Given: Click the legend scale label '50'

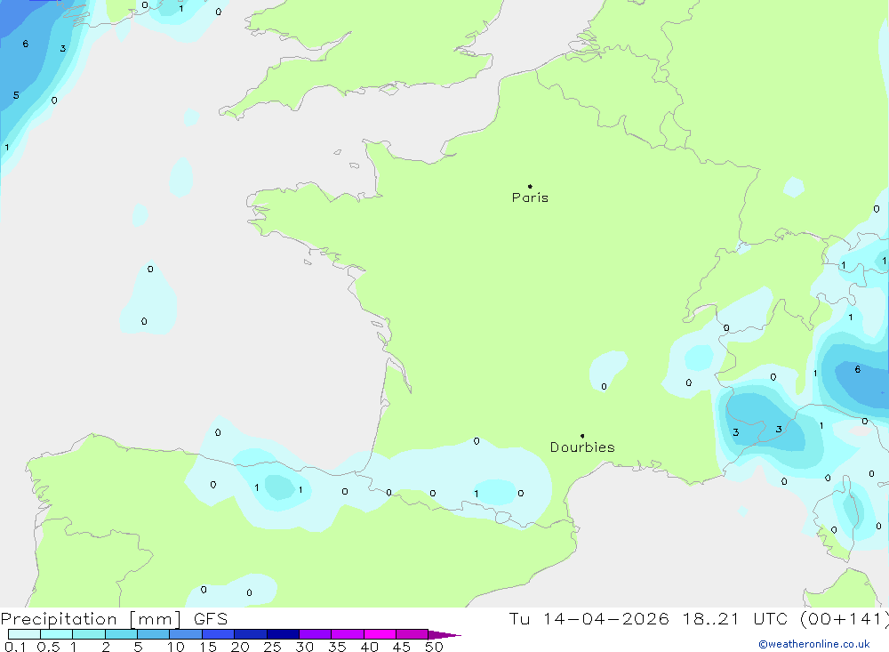Looking at the screenshot, I should coord(434,647).
